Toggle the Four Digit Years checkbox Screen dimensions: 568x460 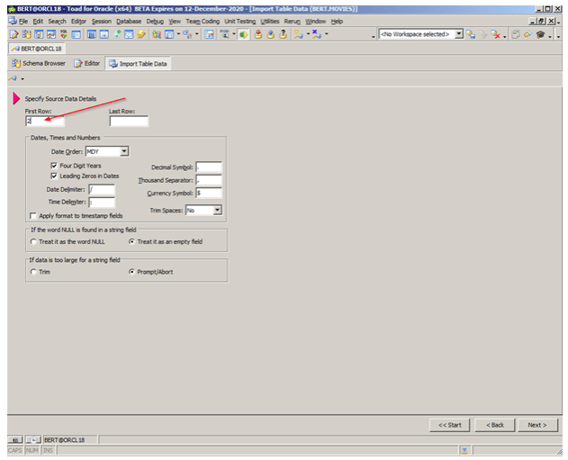[54, 166]
